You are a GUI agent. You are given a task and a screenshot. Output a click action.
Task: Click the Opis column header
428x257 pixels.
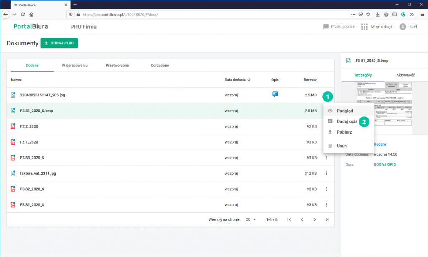coord(275,80)
